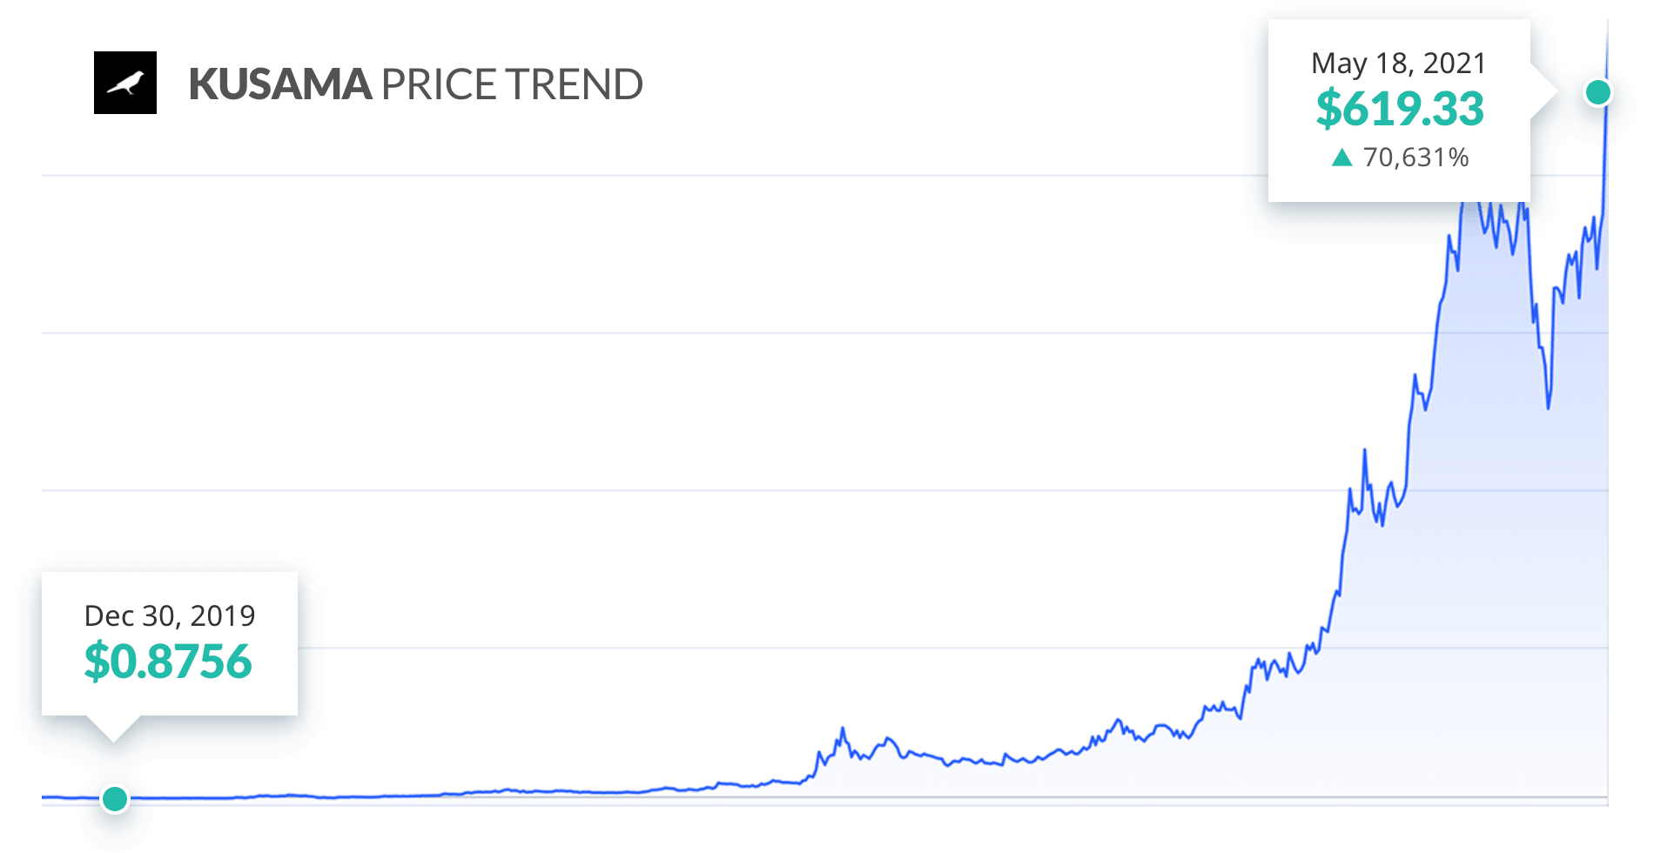The image size is (1654, 853).
Task: Click the first small price peak mid-chart
Action: tap(843, 730)
